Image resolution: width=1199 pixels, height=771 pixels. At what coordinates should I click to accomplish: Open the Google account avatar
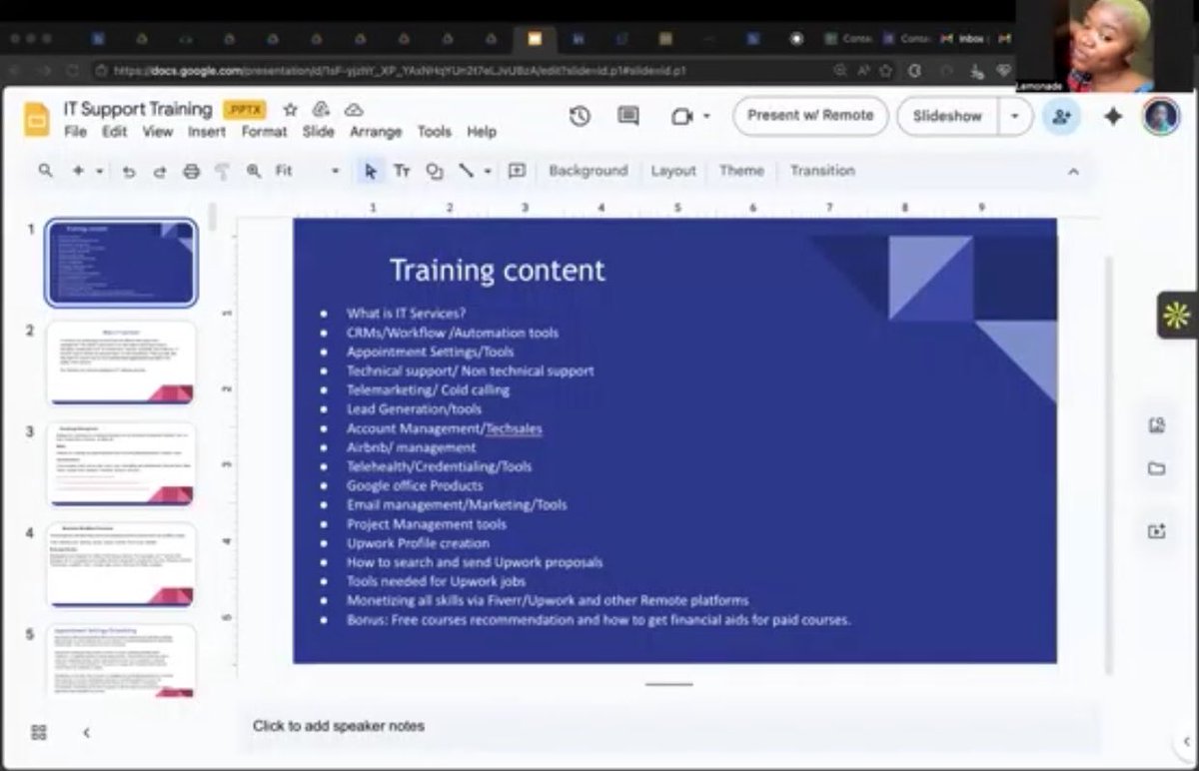[x=1161, y=116]
